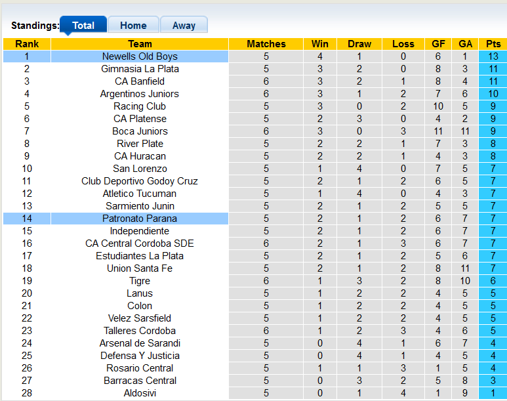Screen dimensions: 507x401
Task: Click the Newells Old Boys team name
Action: pos(140,56)
